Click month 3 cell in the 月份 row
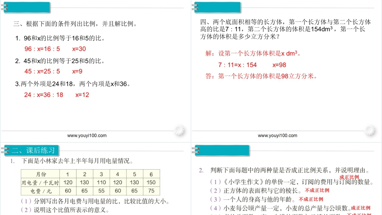 click(x=101, y=174)
